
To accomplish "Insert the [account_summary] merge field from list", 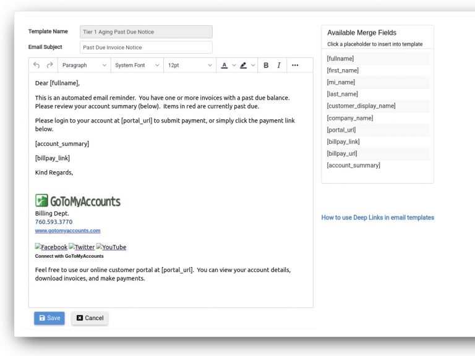I will click(x=353, y=165).
